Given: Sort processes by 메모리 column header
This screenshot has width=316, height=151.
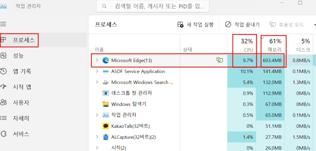Looking at the screenshot, I should (270, 44).
